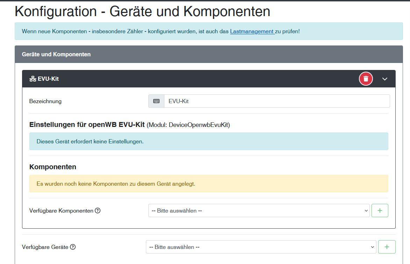The height and width of the screenshot is (264, 410).
Task: Open help for Verfügbare Komponenten
Action: tap(98, 211)
